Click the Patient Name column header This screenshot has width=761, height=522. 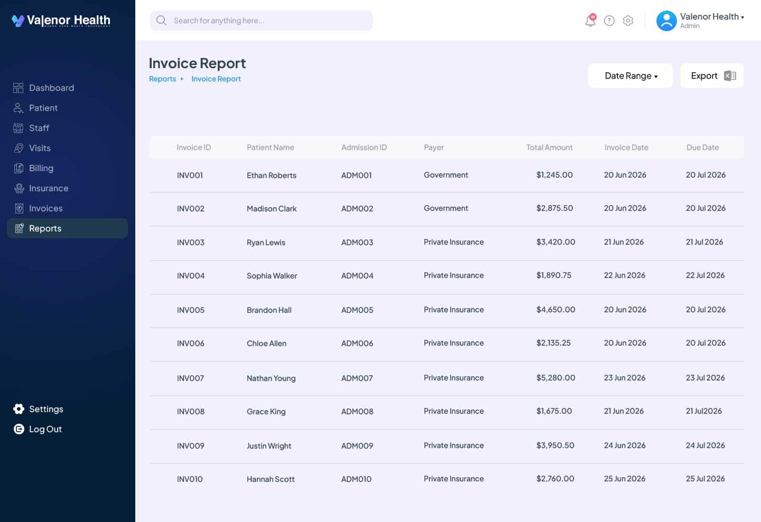click(x=271, y=147)
